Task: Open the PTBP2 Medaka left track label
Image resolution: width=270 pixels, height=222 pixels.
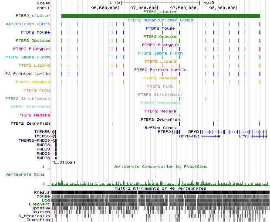Action: pyautogui.click(x=34, y=115)
